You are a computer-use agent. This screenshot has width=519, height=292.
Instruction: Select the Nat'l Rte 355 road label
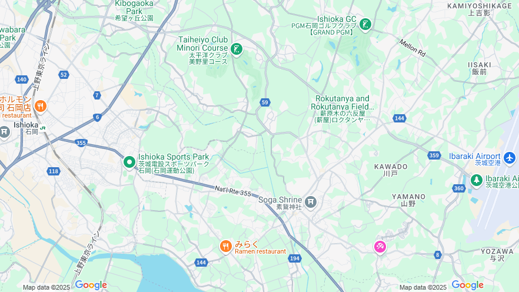click(x=233, y=191)
